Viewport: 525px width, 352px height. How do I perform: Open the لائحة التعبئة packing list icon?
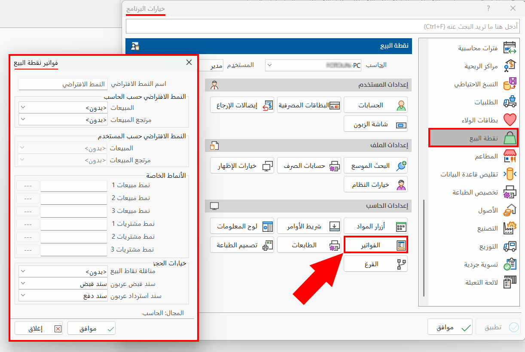[510, 282]
